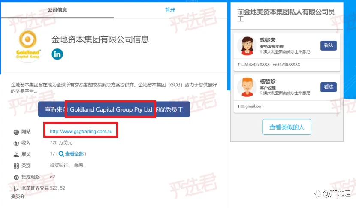This screenshot has height=208, width=356.
Task: Click the avatar of 珍妮宋
Action: click(x=247, y=46)
